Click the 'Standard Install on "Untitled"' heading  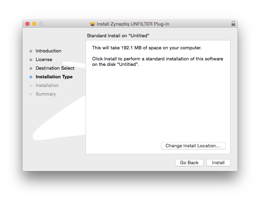(118, 36)
